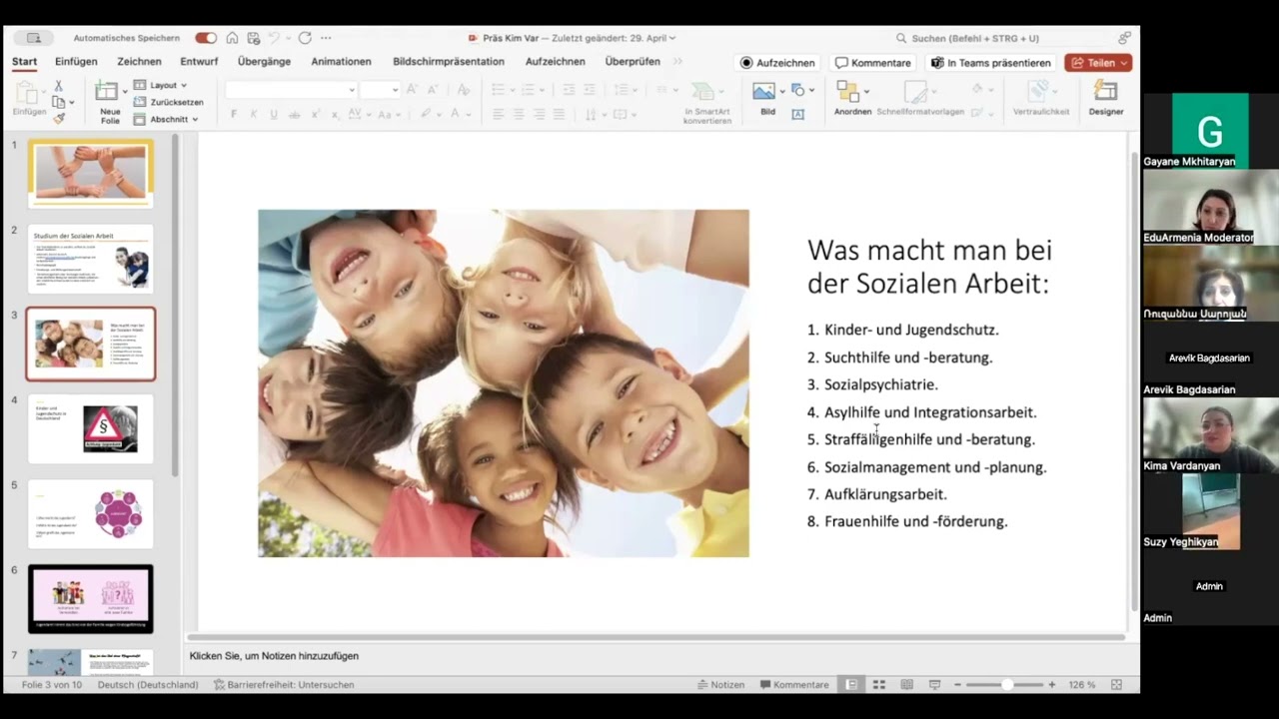Click the Shapes icon next to Bild
This screenshot has height=719, width=1279.
point(797,90)
